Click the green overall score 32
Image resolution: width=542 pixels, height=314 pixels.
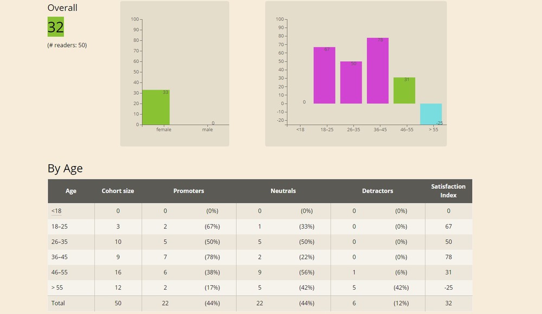tap(55, 27)
